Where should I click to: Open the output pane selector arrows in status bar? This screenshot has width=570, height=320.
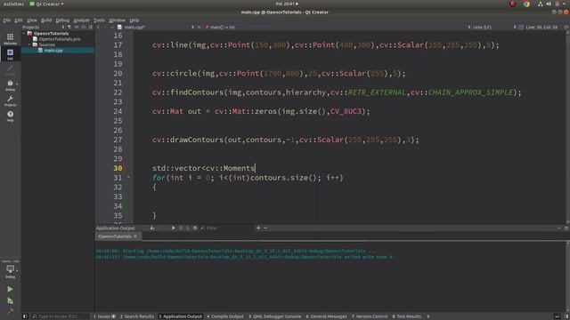(x=428, y=316)
